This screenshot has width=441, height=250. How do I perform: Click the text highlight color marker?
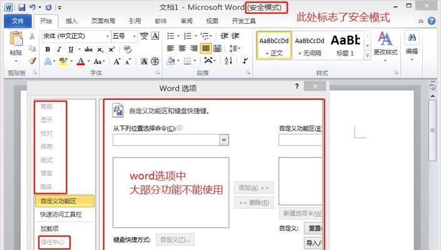pos(63,61)
